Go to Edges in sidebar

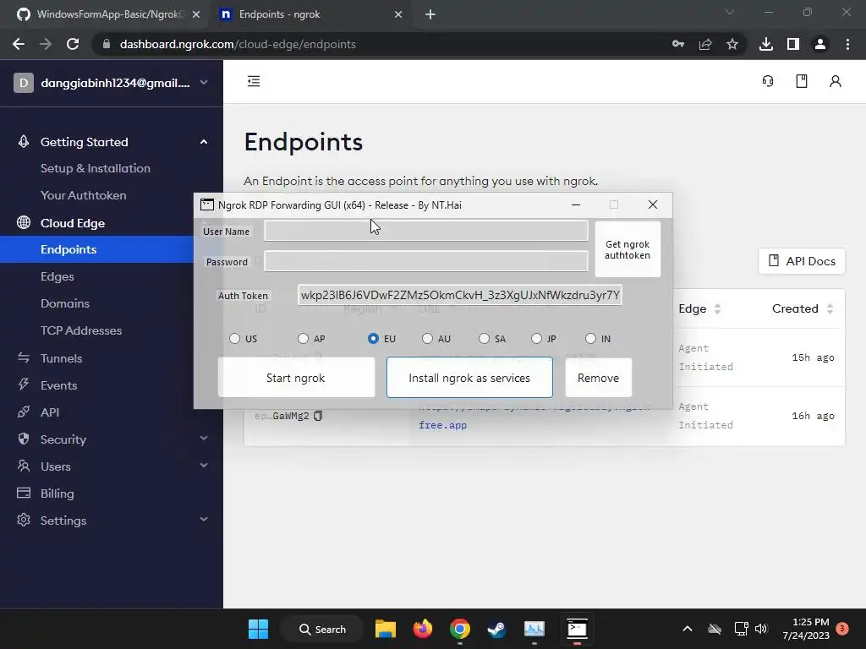(x=57, y=276)
